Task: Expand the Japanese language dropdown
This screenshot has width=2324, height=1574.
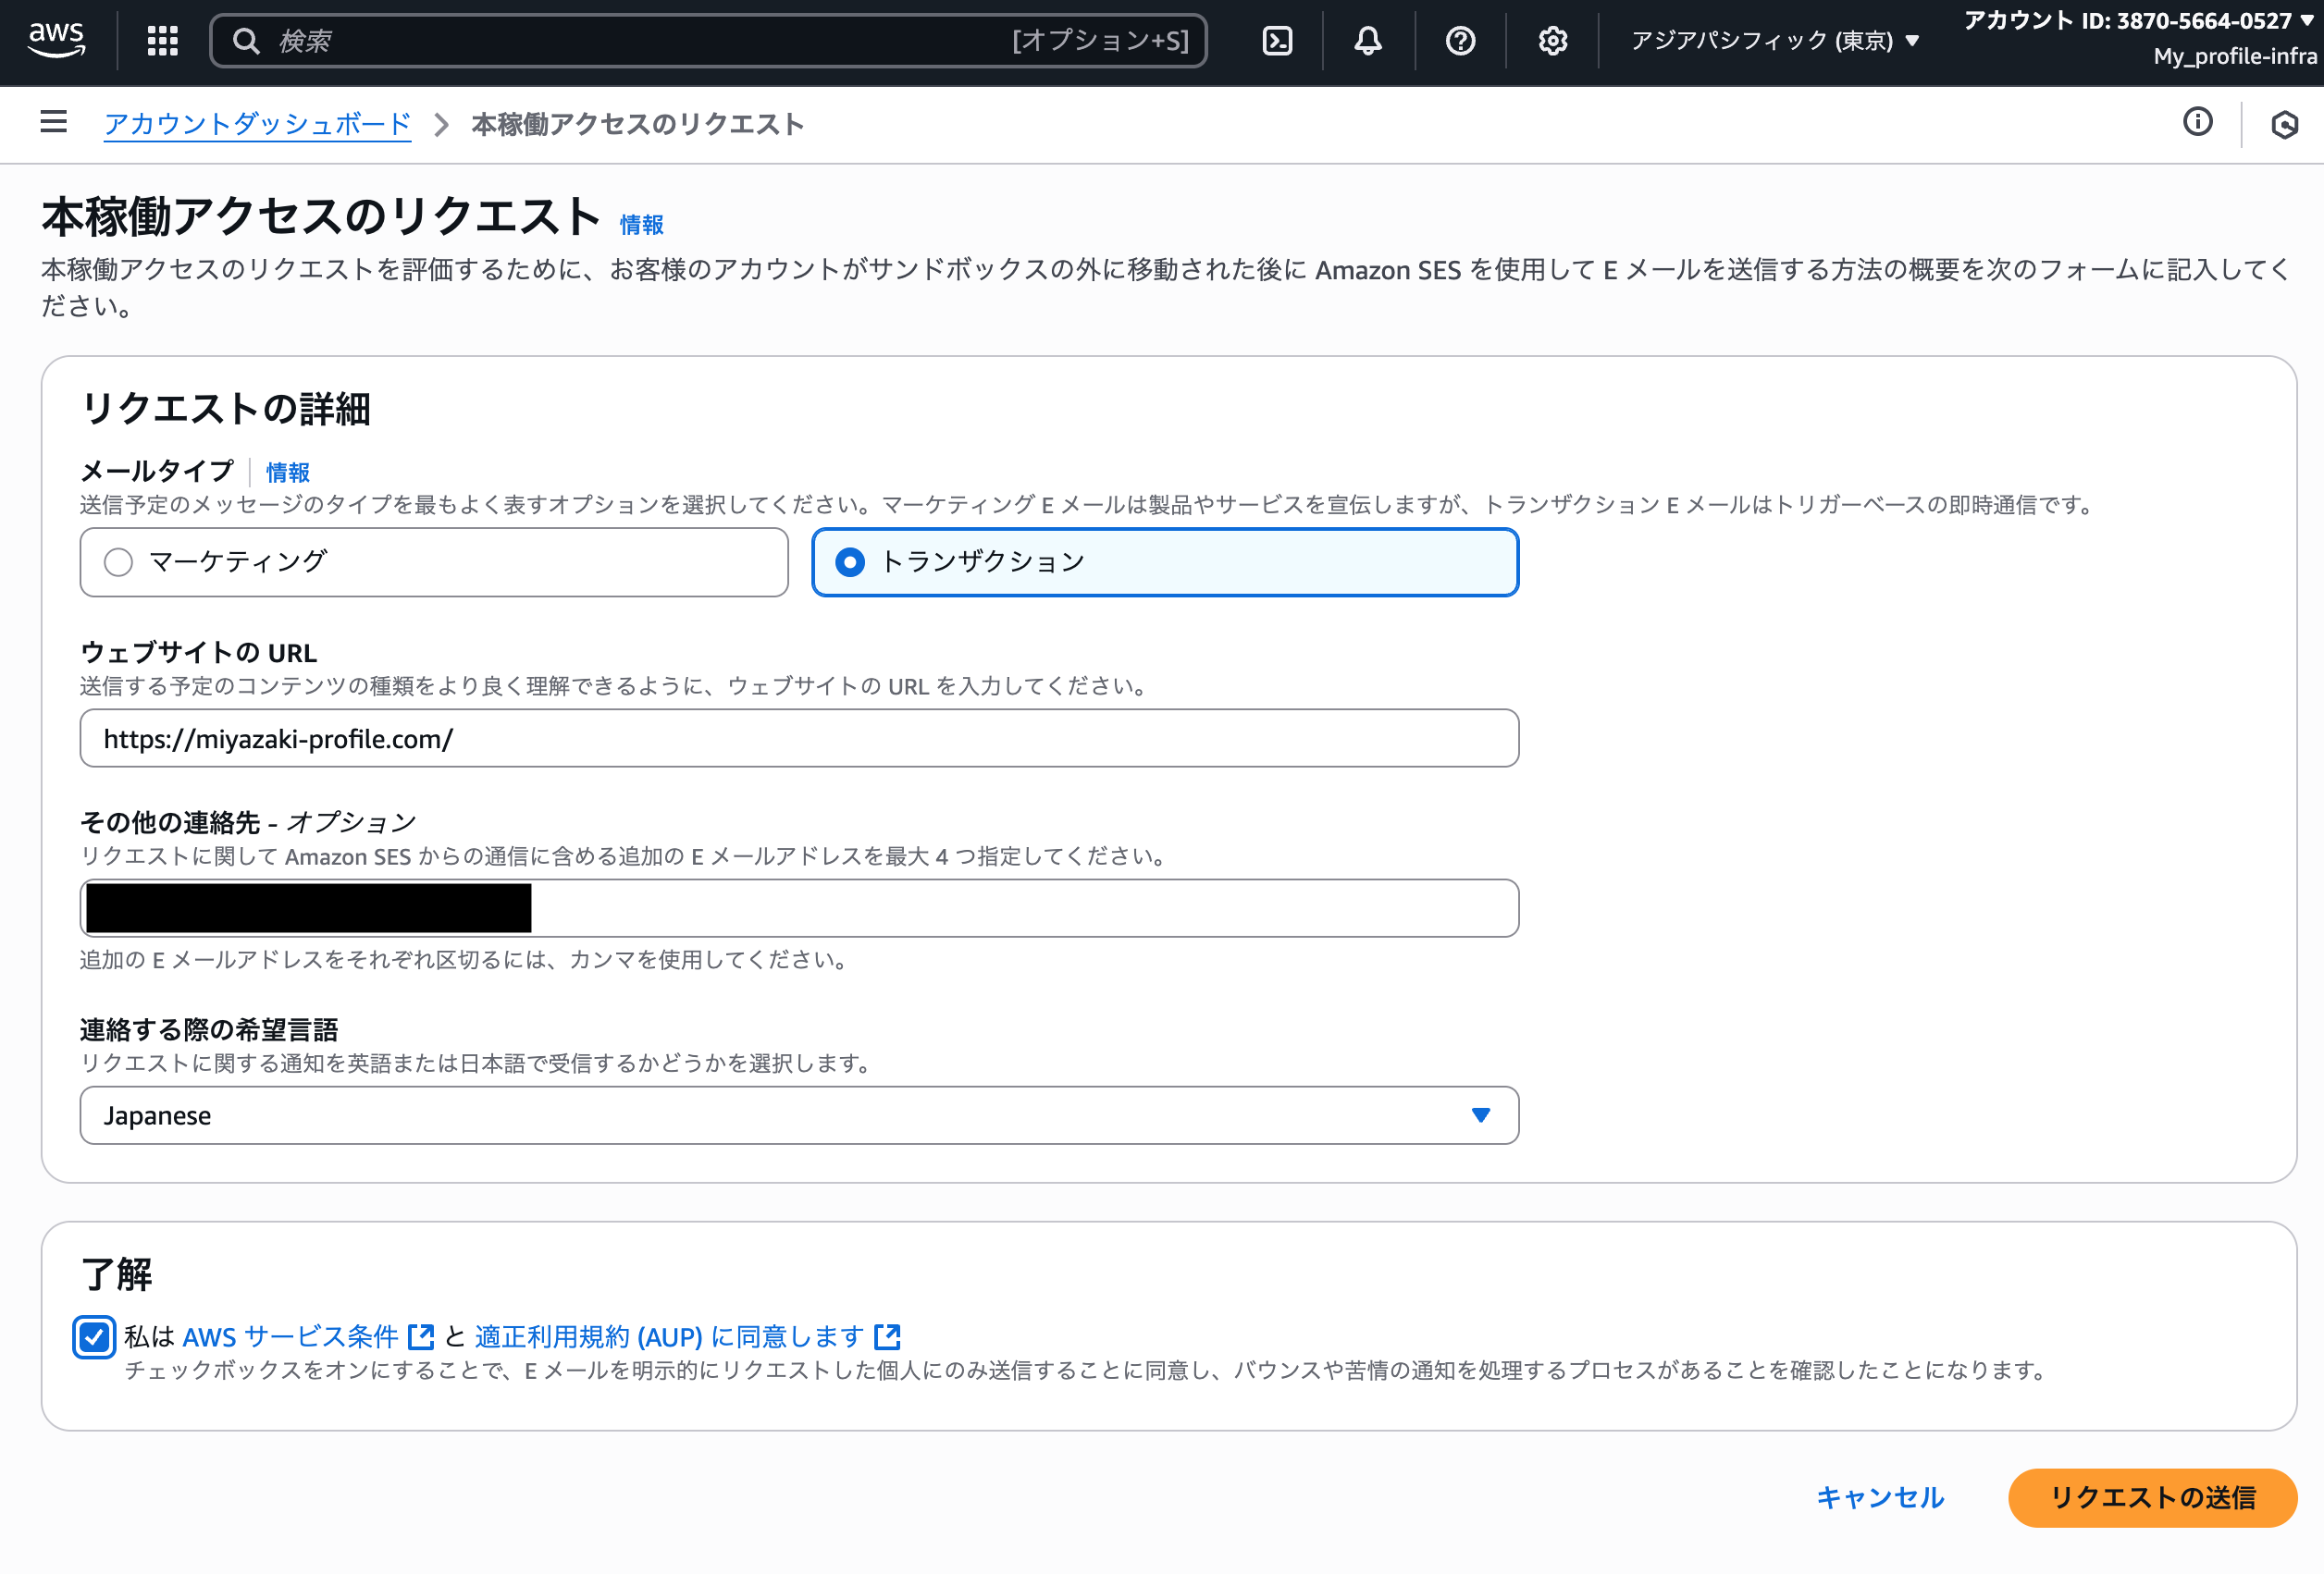Action: coord(798,1115)
